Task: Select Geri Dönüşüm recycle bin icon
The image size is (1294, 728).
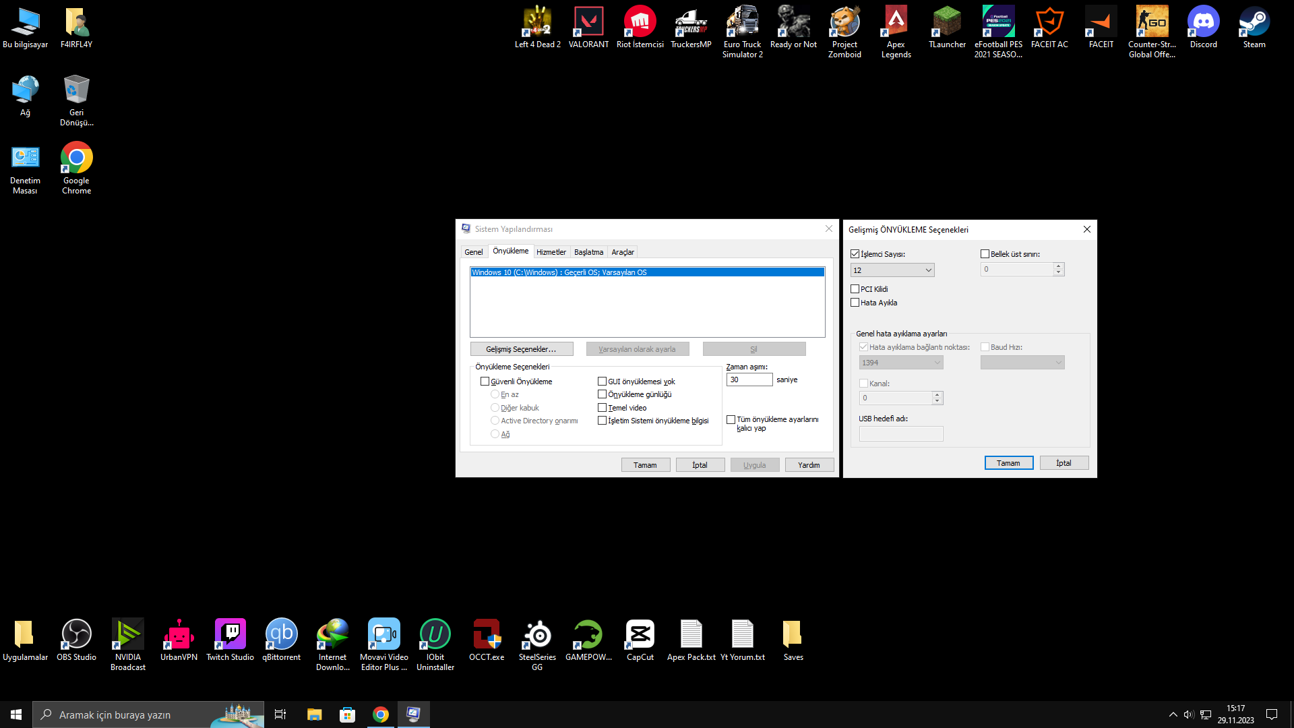Action: click(76, 100)
